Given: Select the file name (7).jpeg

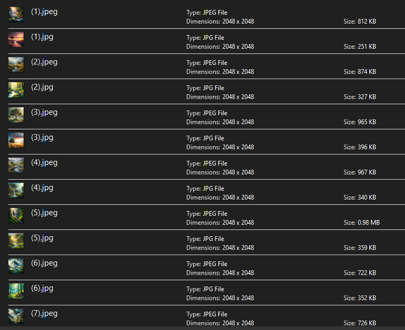Looking at the screenshot, I should click(44, 313).
